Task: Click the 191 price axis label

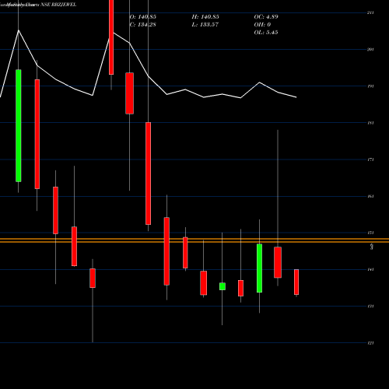Action: [370, 86]
